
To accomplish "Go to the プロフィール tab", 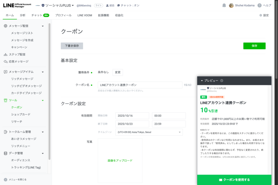I will 63,15.
